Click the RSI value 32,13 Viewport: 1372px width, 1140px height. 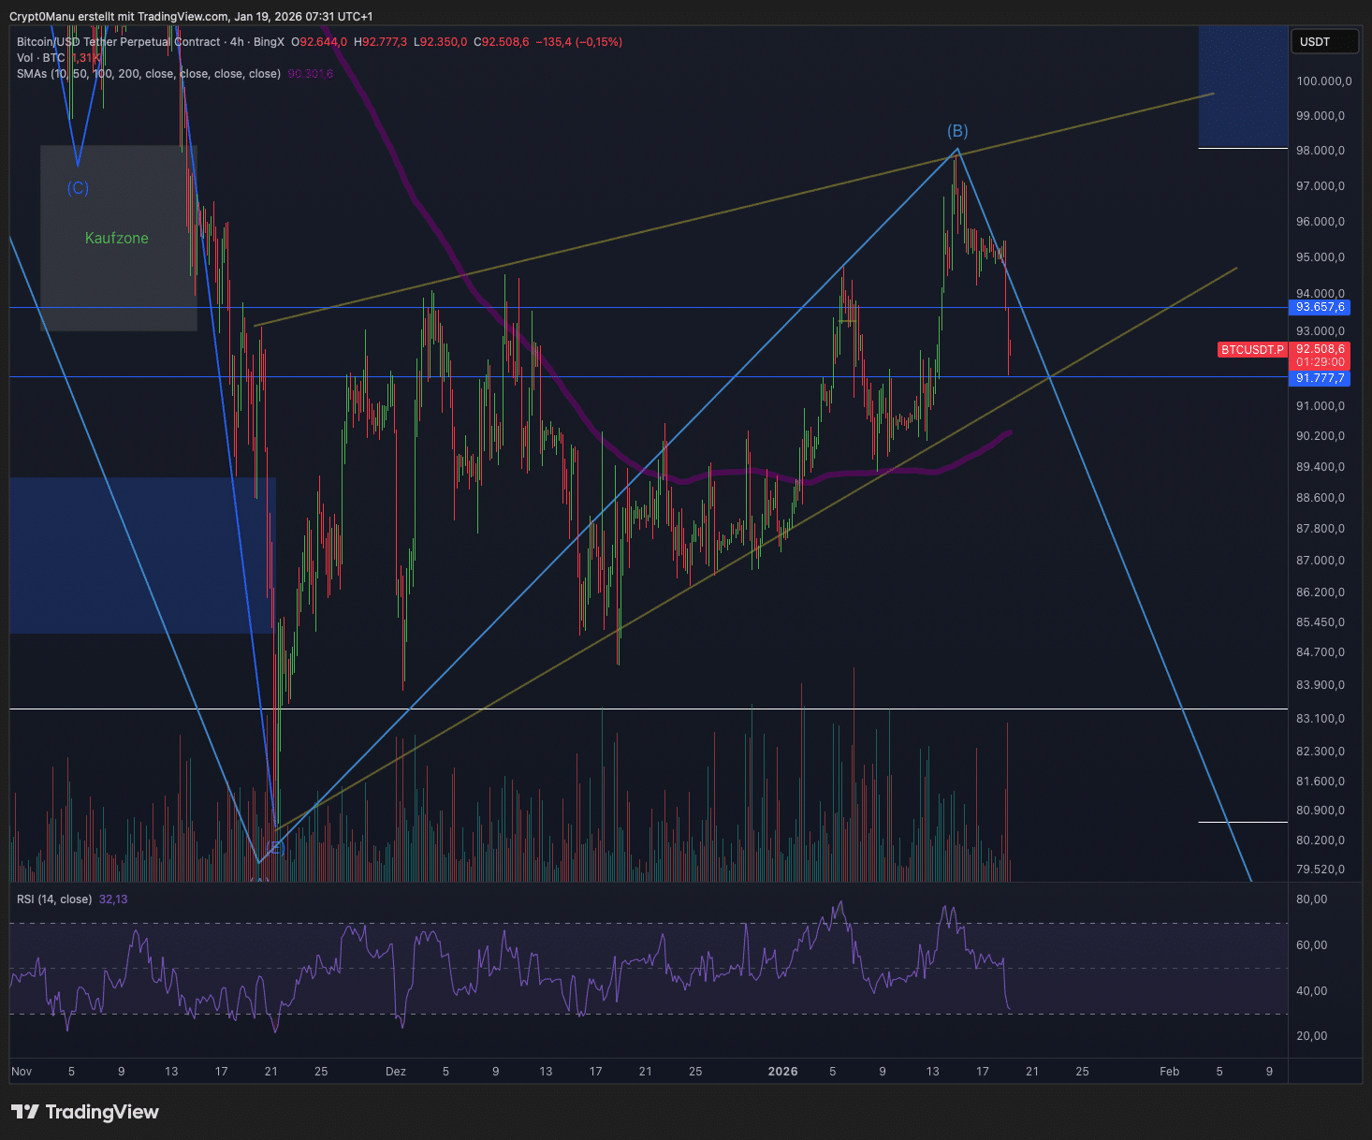point(113,899)
